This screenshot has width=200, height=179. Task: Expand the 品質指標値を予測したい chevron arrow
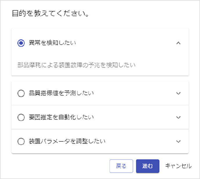179,93
